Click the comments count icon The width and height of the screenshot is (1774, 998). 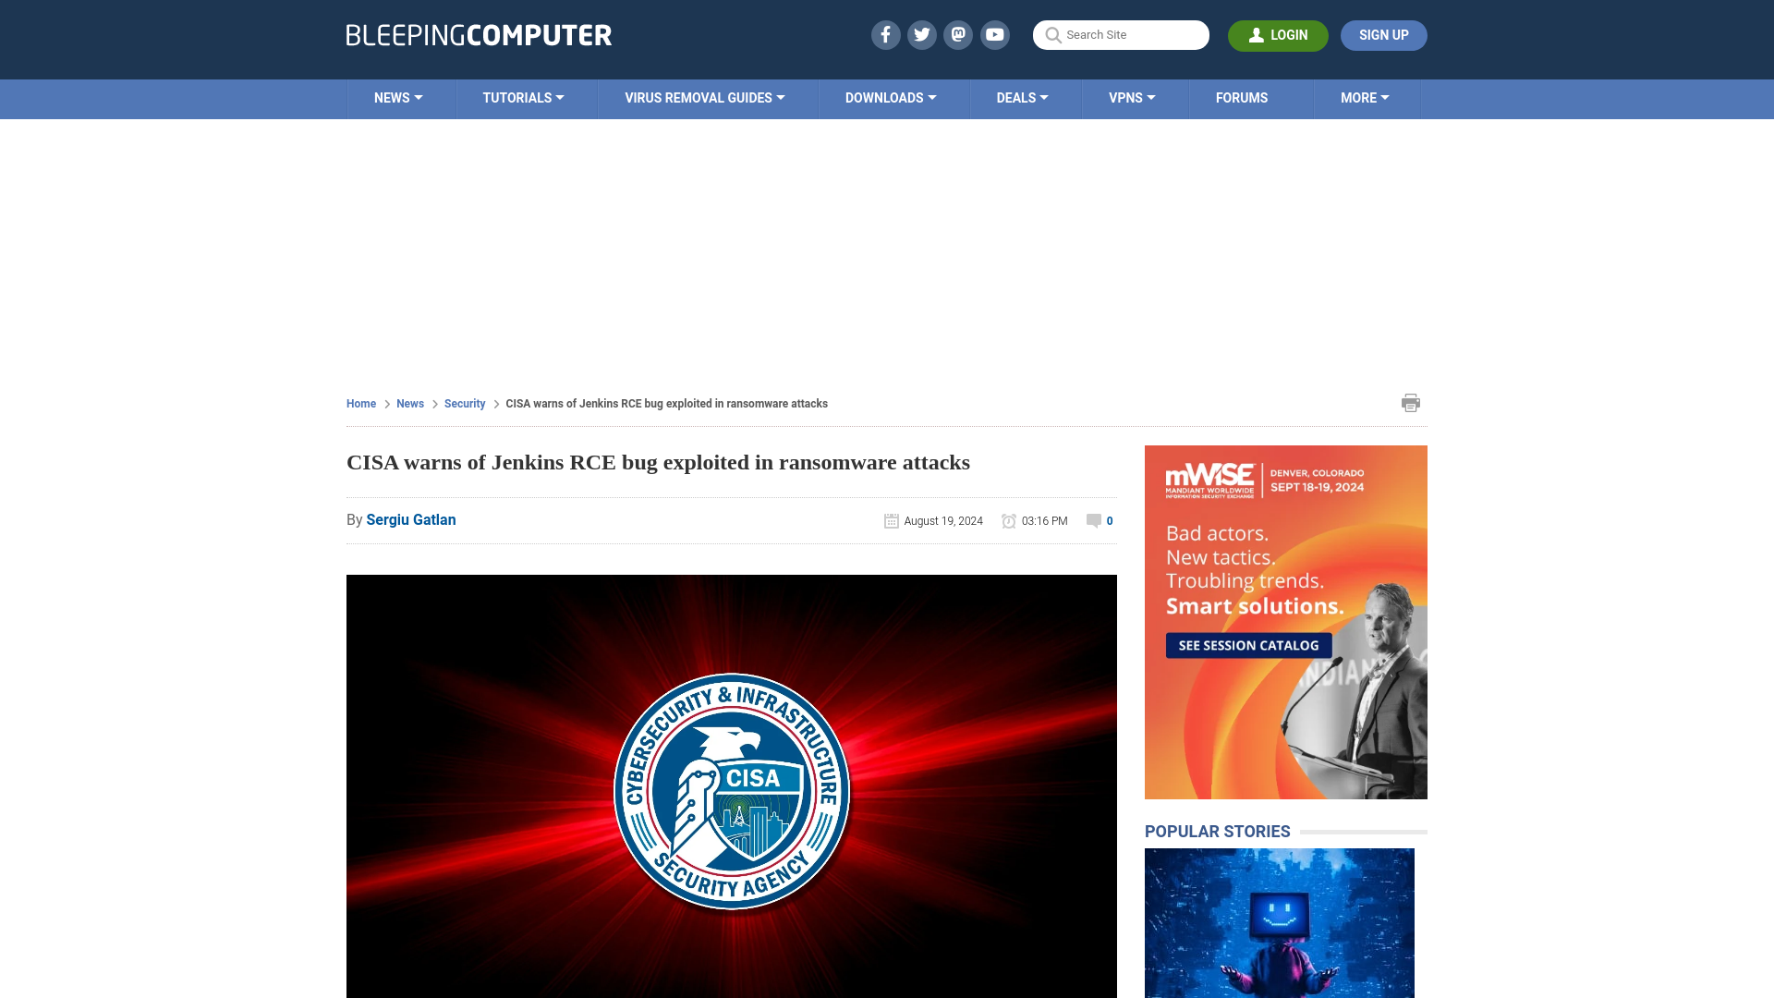click(x=1092, y=520)
